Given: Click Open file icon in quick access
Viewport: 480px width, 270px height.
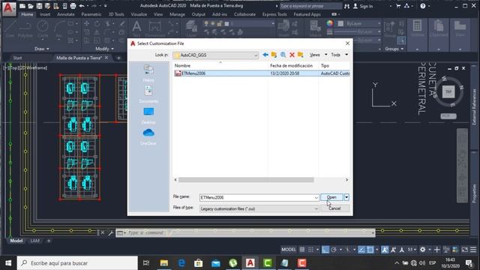Looking at the screenshot, I should tap(31, 6).
